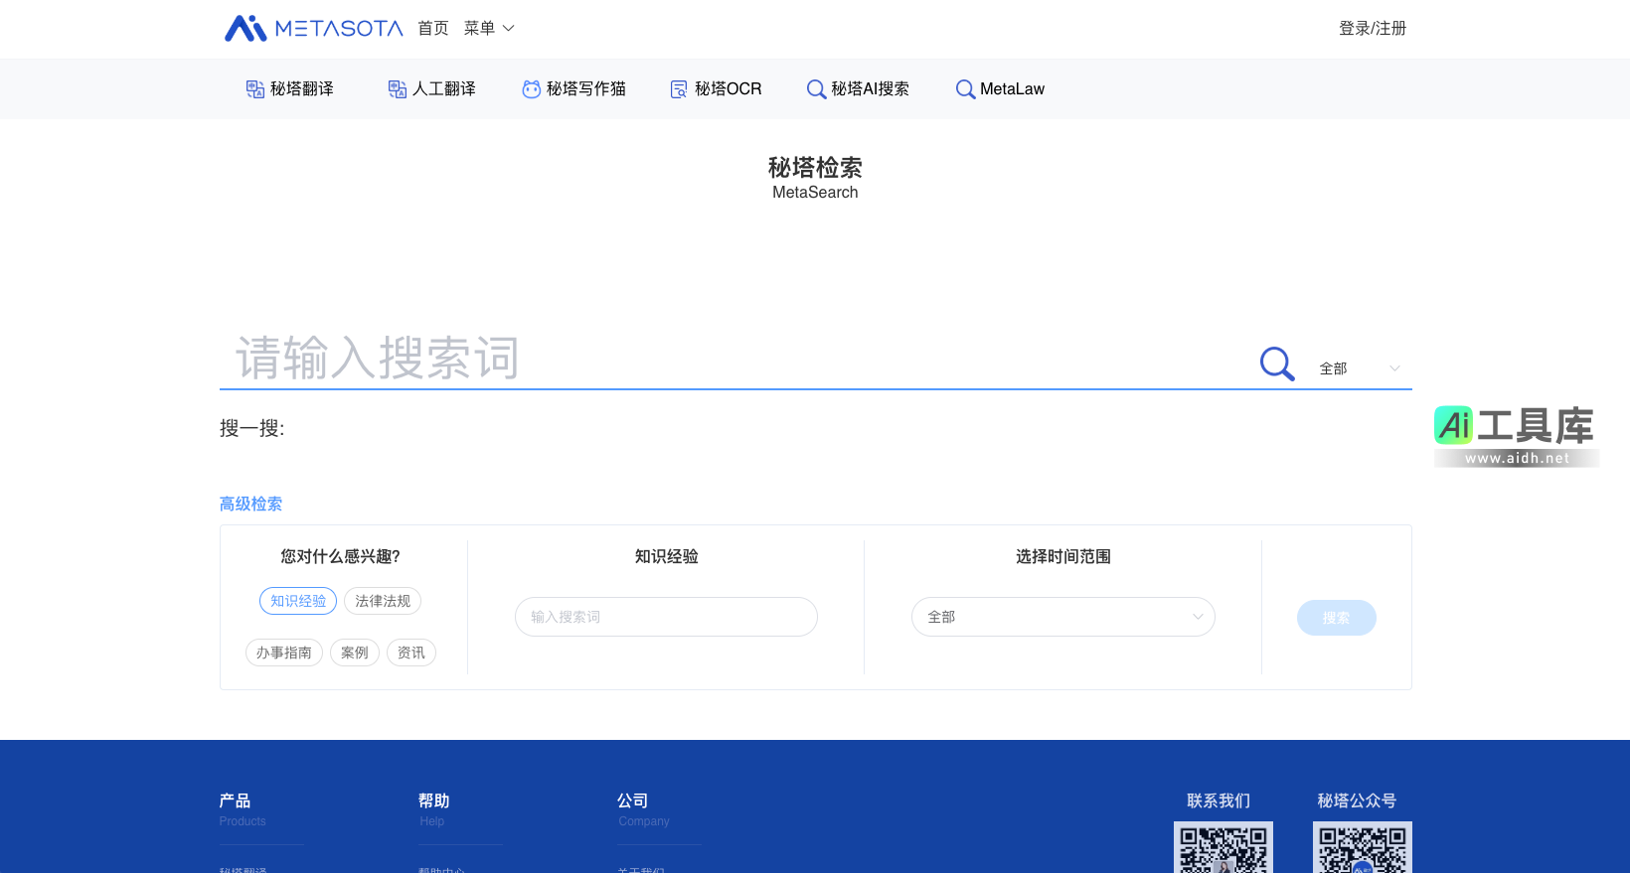Click the MetaLaw magnifier icon

click(965, 89)
